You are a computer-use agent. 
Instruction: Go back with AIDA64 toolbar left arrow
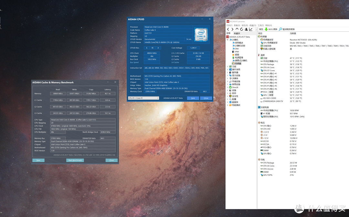coord(228,29)
